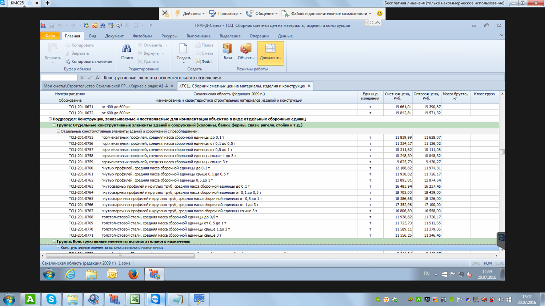Switch to the Каркас в рядах А1-А document tab
The width and height of the screenshot is (545, 306).
[105, 86]
